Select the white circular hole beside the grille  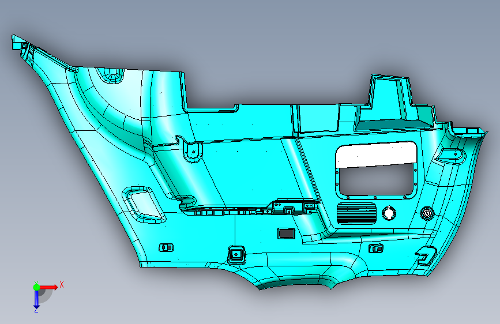[x=389, y=213]
